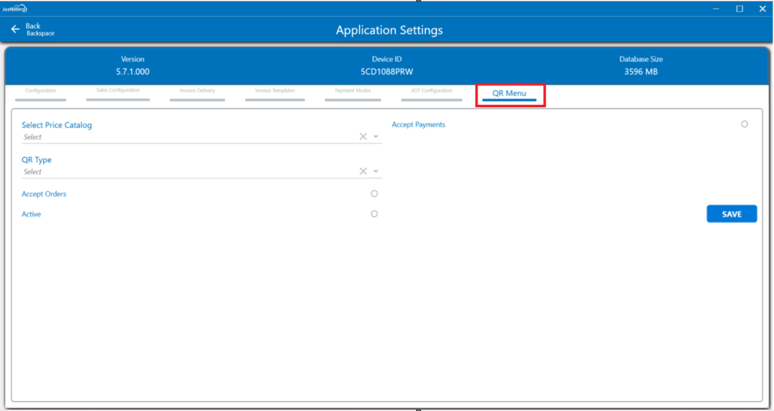Screen dimensions: 774x411
Task: Close the Application Settings window
Action: coord(762,9)
